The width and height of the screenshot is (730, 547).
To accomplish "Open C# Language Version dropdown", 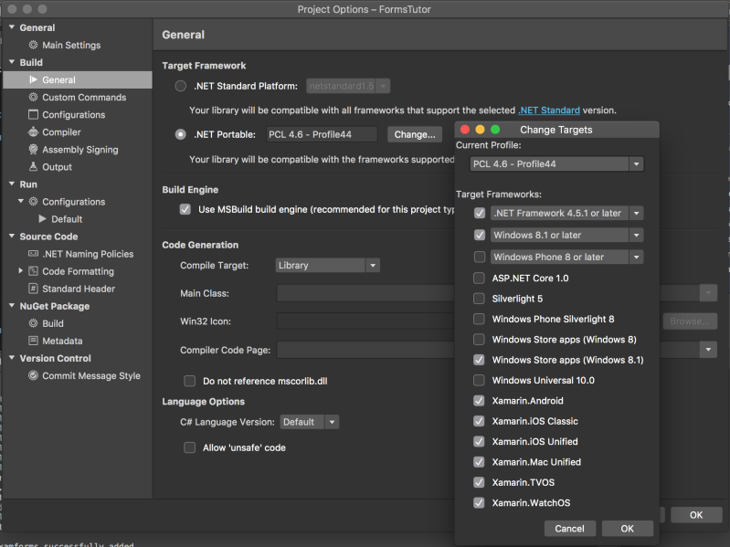I will click(x=310, y=422).
